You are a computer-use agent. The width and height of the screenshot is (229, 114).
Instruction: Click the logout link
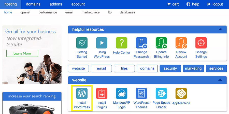[x=215, y=4]
